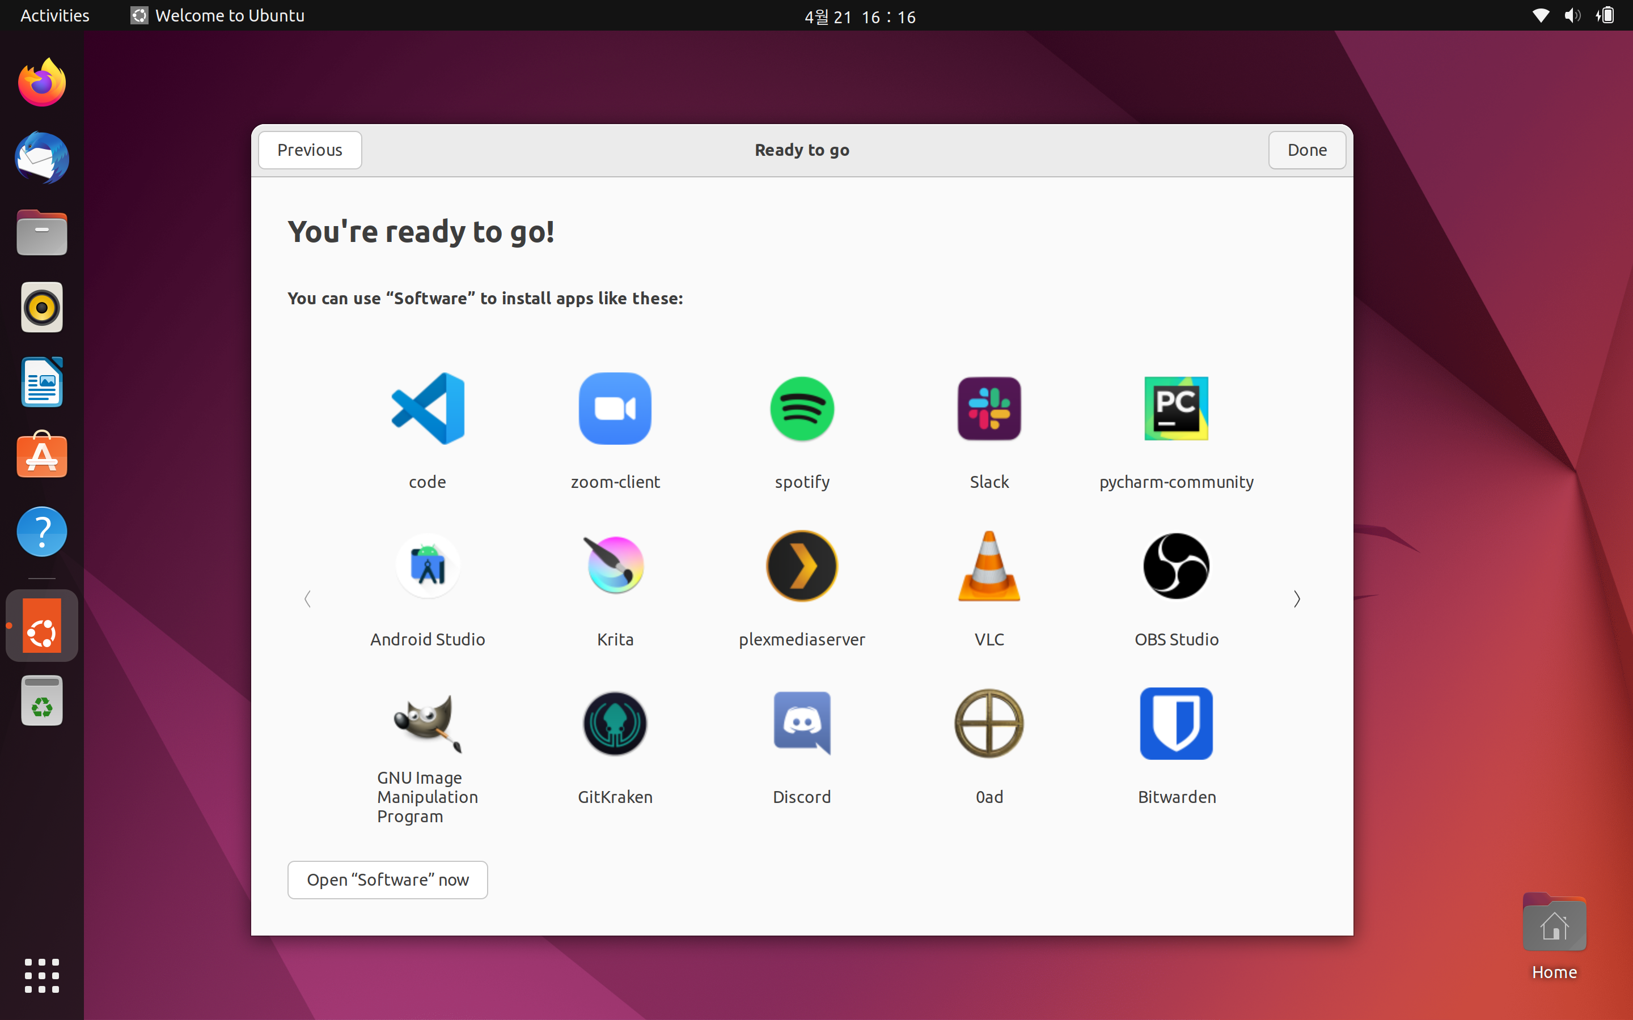Screen dimensions: 1633x1020
Task: Click the "GitKraken" label
Action: tap(615, 797)
